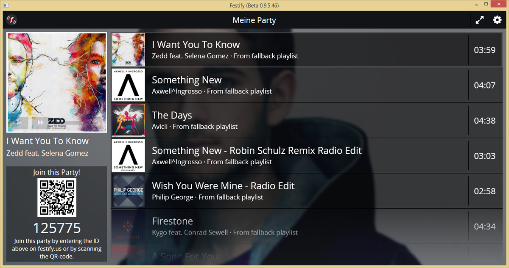Click the 03:59 duration

(x=485, y=50)
